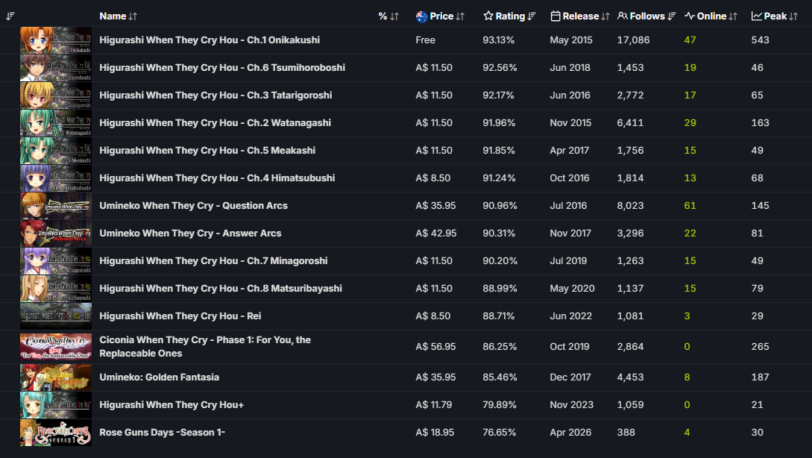This screenshot has height=458, width=812.
Task: Sort by the Release column header
Action: [580, 16]
